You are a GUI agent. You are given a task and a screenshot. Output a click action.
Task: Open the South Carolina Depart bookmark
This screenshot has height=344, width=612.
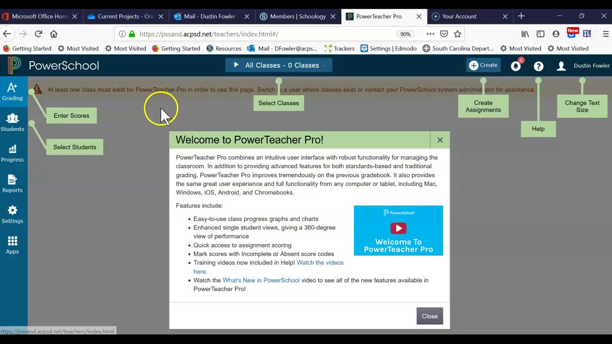458,48
